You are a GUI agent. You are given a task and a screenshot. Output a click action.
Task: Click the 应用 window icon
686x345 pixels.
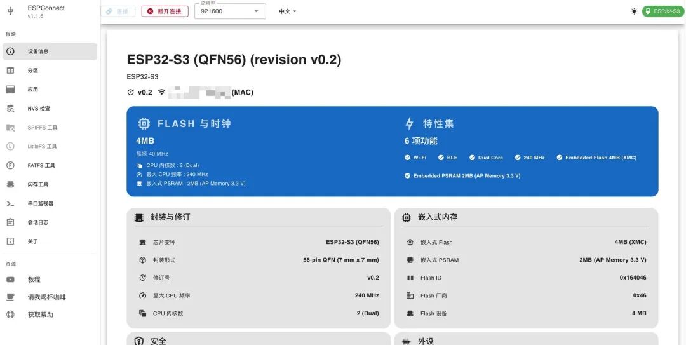coord(11,90)
